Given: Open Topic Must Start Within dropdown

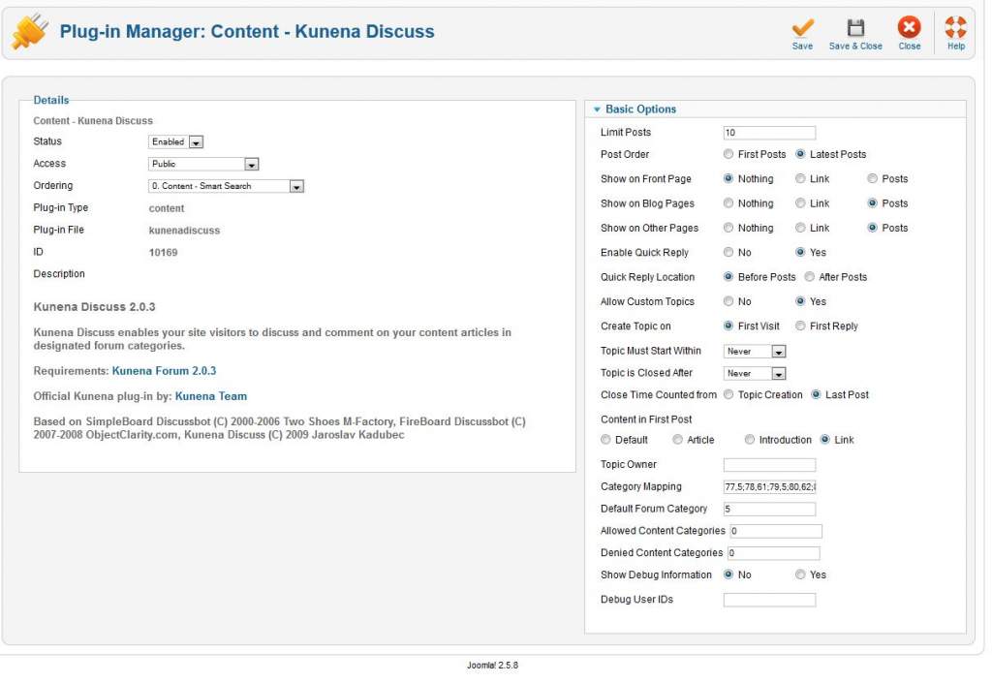Looking at the screenshot, I should (755, 352).
